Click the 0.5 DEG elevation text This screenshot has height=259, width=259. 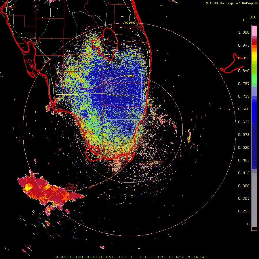[x=138, y=257]
